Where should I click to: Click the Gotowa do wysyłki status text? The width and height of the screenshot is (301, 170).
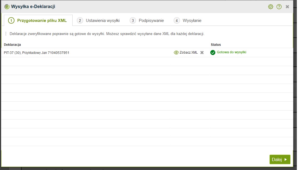[231, 52]
